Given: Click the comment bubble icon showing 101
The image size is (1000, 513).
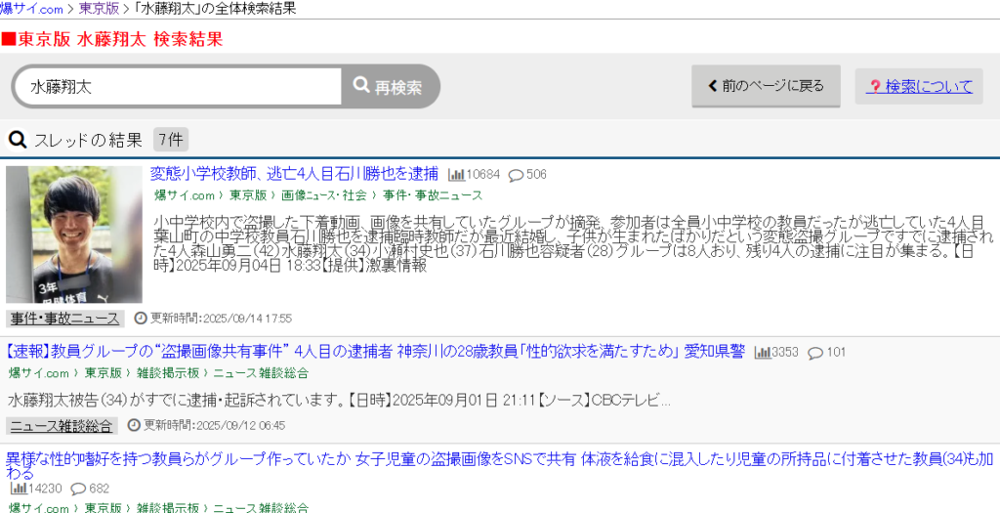Looking at the screenshot, I should coord(815,353).
